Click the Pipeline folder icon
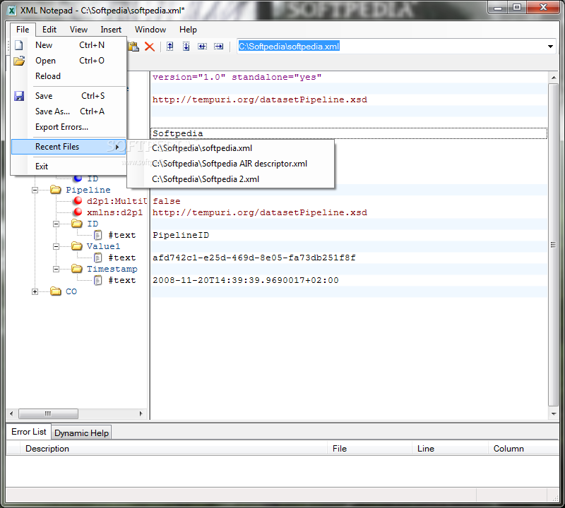The image size is (565, 508). (x=56, y=190)
